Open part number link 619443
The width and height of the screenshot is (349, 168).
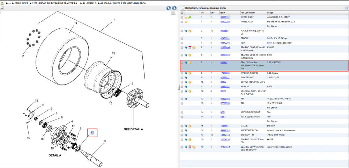click(224, 63)
